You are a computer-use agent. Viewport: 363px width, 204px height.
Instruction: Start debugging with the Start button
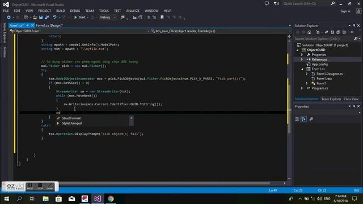pyautogui.click(x=80, y=18)
